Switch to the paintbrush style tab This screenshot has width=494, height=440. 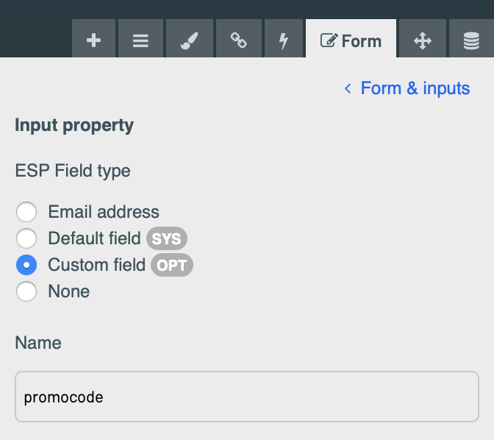190,38
